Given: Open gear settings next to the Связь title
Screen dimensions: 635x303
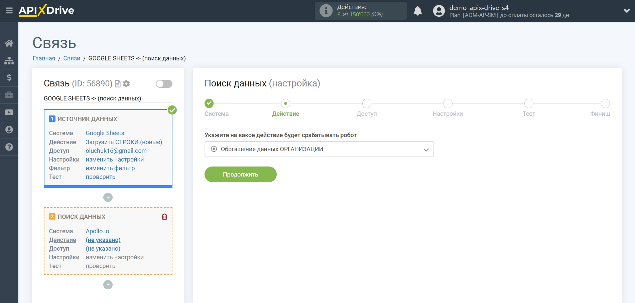Looking at the screenshot, I should pos(126,84).
